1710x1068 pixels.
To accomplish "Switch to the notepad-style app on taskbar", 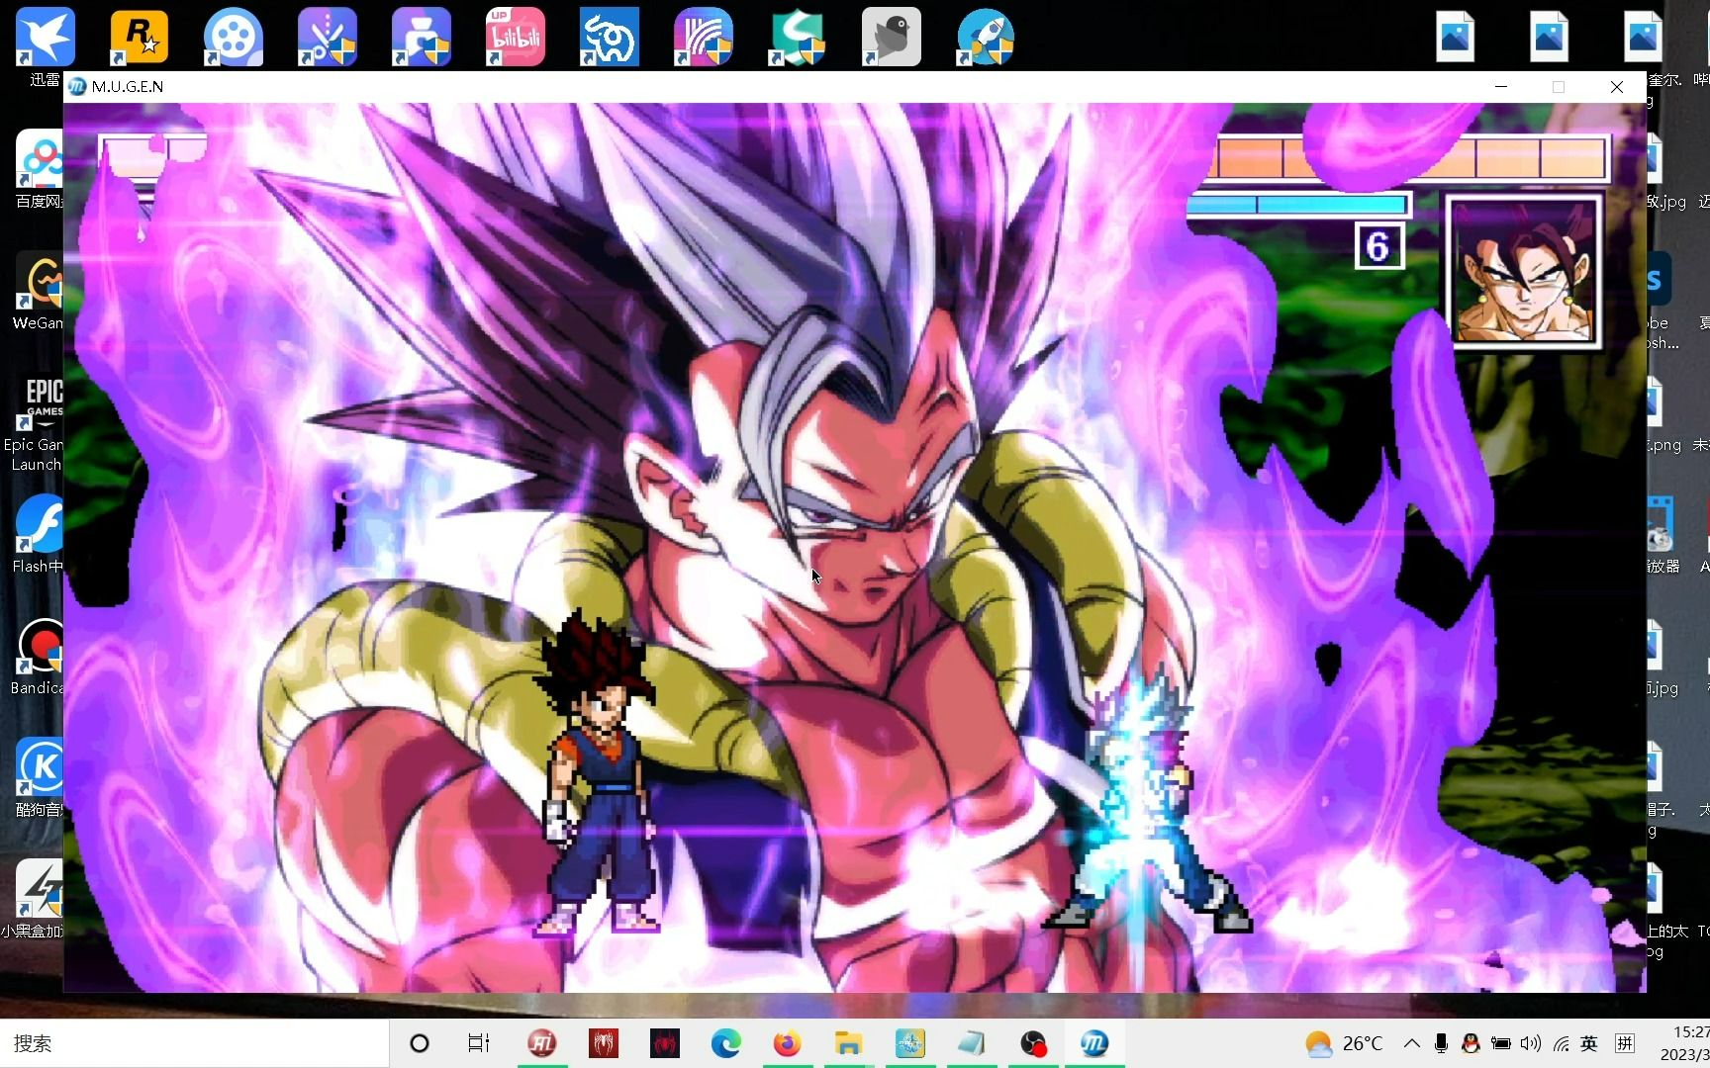I will tap(971, 1043).
